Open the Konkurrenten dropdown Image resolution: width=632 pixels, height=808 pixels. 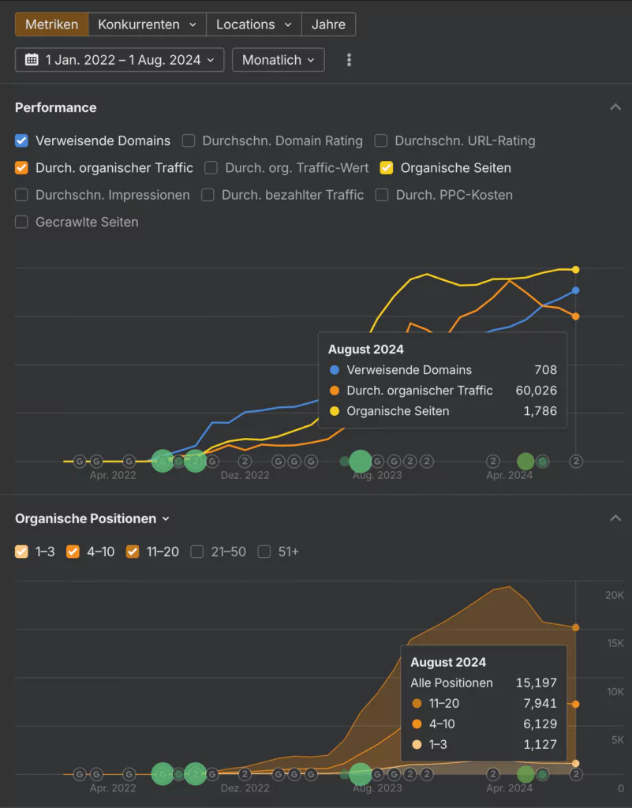click(x=147, y=24)
